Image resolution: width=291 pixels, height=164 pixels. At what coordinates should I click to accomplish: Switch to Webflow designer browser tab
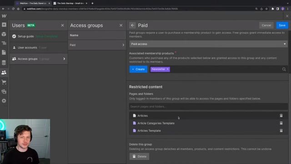[x=33, y=3]
